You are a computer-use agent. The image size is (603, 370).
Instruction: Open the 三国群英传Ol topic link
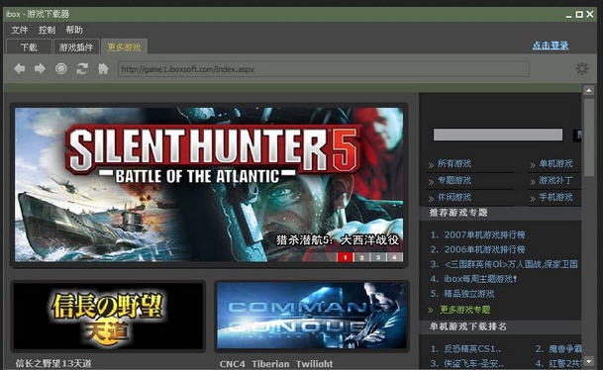tap(511, 264)
